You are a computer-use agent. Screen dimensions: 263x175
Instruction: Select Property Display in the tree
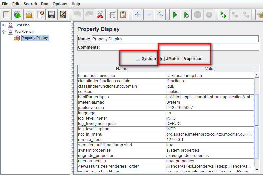tap(35, 38)
